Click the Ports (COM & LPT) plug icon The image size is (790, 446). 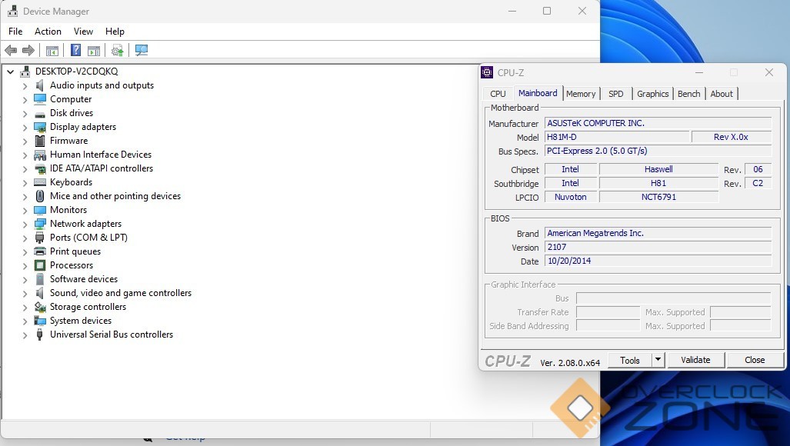pos(40,238)
